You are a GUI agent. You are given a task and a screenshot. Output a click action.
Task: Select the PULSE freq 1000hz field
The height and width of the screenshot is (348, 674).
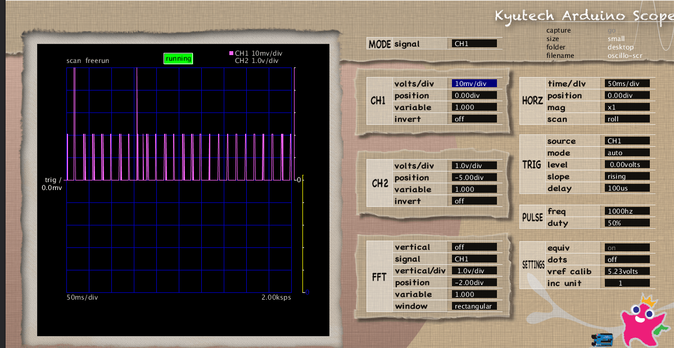point(627,211)
